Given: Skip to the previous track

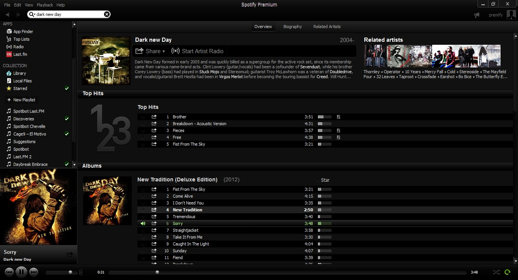Looking at the screenshot, I should point(9,272).
